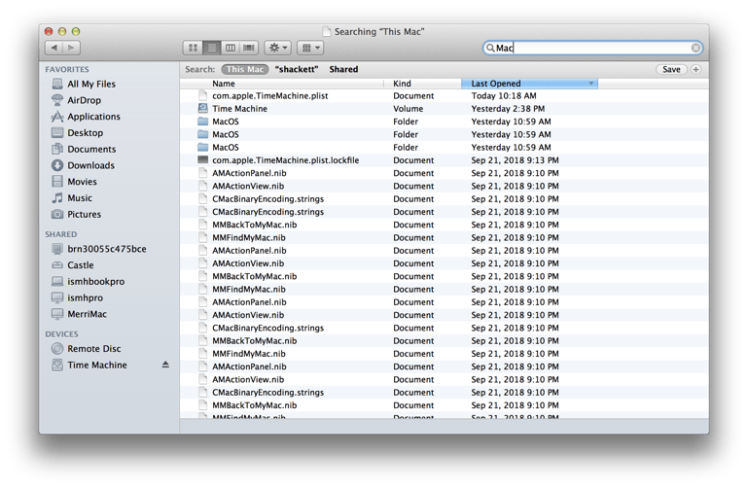Sort results by Kind column

point(423,84)
